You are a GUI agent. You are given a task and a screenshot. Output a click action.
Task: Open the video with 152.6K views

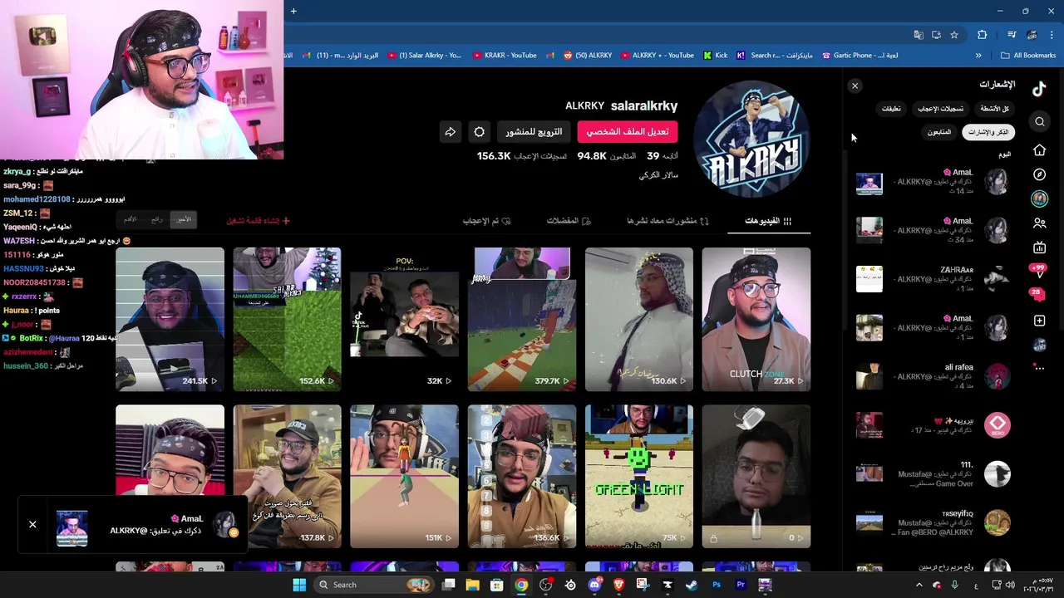coord(287,319)
